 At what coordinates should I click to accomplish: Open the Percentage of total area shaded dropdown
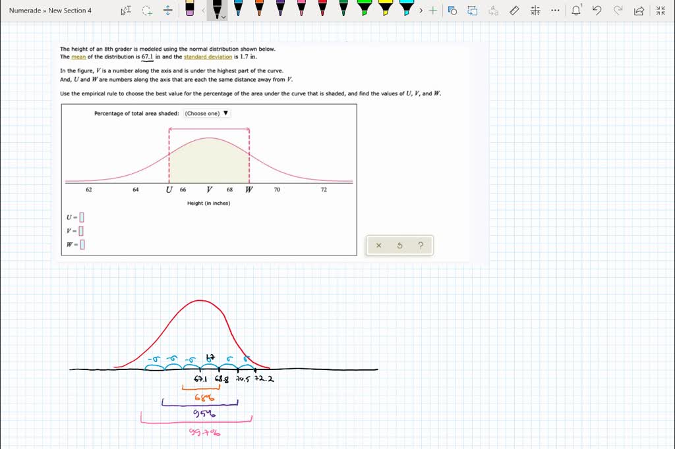(x=206, y=113)
